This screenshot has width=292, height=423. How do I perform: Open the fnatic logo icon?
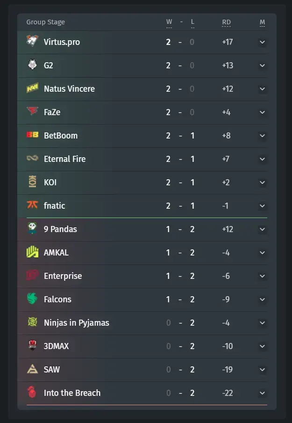(32, 205)
